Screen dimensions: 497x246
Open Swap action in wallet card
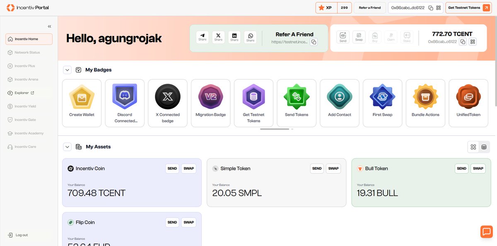359,37
